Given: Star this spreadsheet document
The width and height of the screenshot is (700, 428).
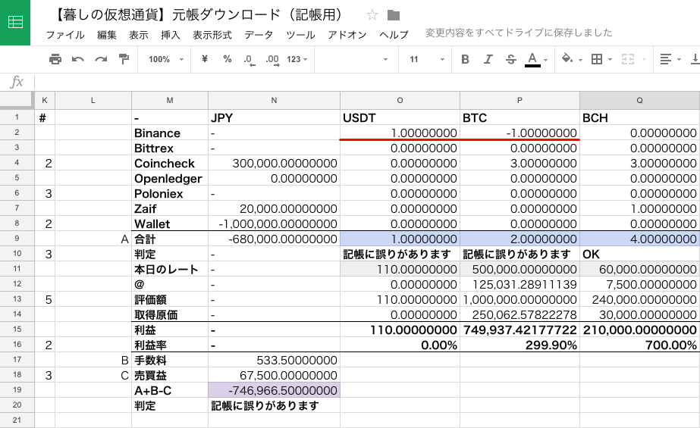Looking at the screenshot, I should pyautogui.click(x=372, y=15).
